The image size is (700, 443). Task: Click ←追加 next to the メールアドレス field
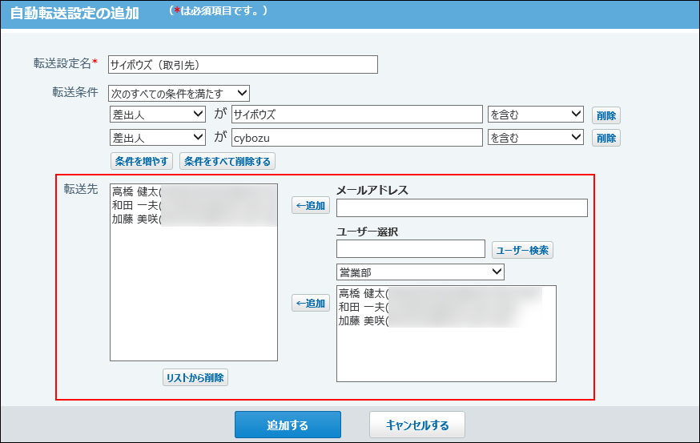(310, 206)
